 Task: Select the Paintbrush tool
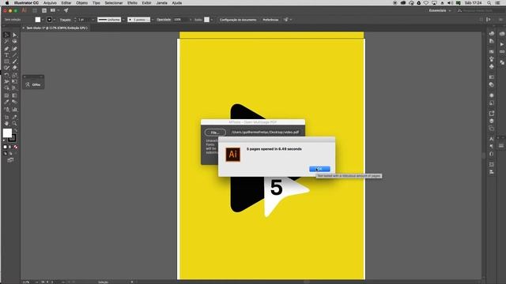click(14, 62)
